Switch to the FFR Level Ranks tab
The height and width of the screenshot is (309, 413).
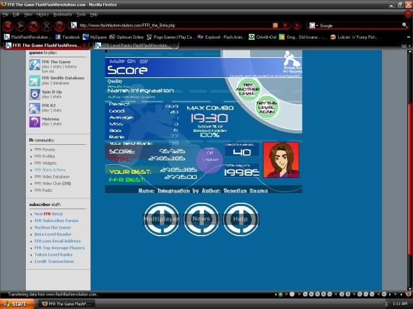click(134, 46)
